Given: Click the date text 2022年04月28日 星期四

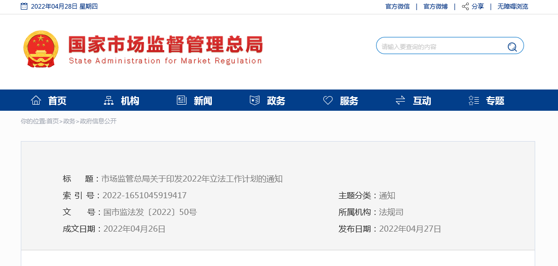Looking at the screenshot, I should [64, 7].
